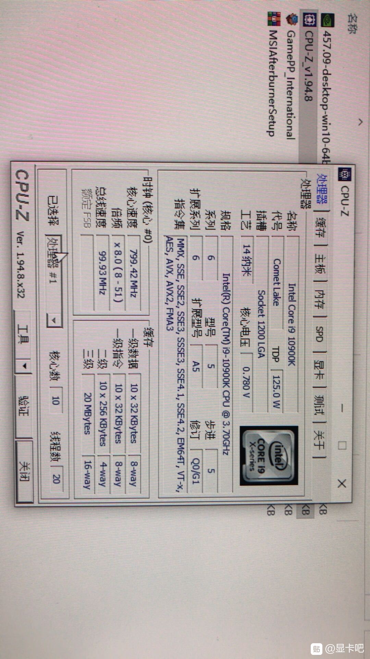Click the core speed value '799.42 MHz'

pyautogui.click(x=133, y=274)
